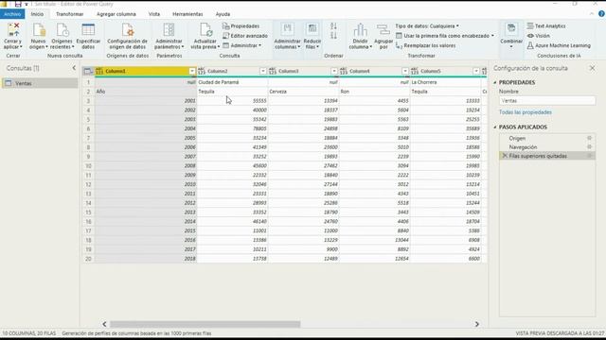Click the horizontal scrollbar thumb
This screenshot has height=340, width=606.
click(205, 324)
